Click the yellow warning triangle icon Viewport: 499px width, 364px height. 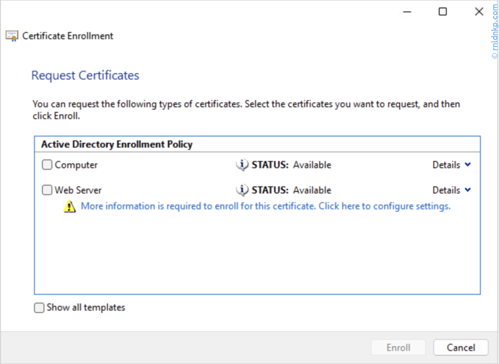[x=69, y=206]
